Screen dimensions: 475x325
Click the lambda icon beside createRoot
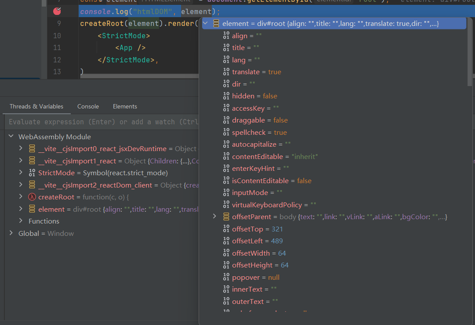[x=32, y=197]
